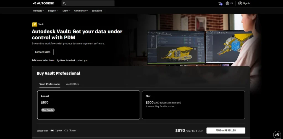Click the Vault breadcrumb label
Viewport: 283px width, 139px height.
tap(41, 24)
